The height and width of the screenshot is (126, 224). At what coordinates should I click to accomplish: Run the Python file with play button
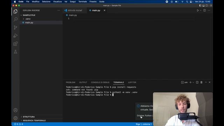[x=198, y=10]
